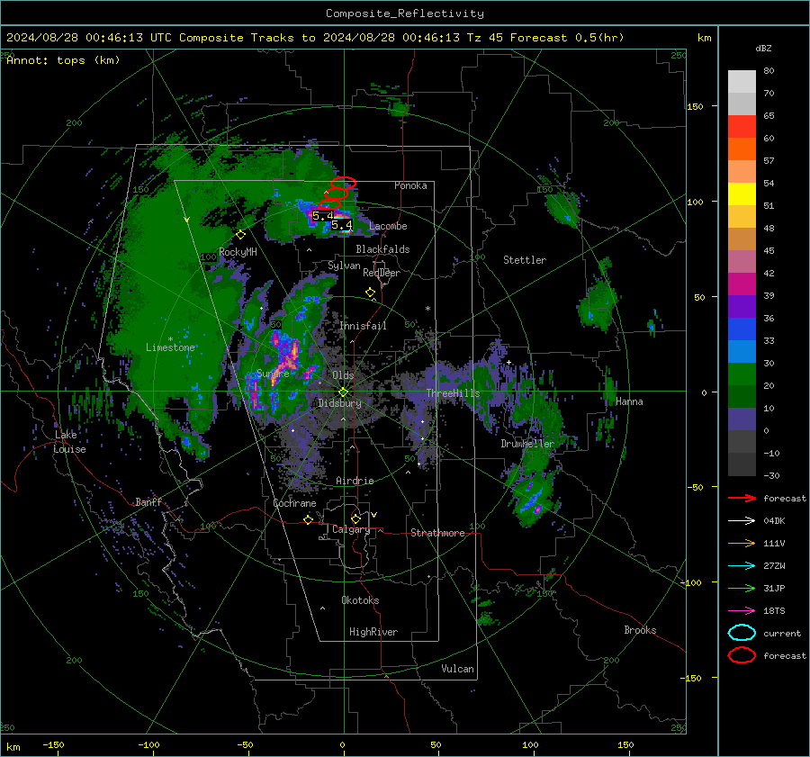Select the Cochrane city label
Screen dimensions: 810x757
[294, 503]
